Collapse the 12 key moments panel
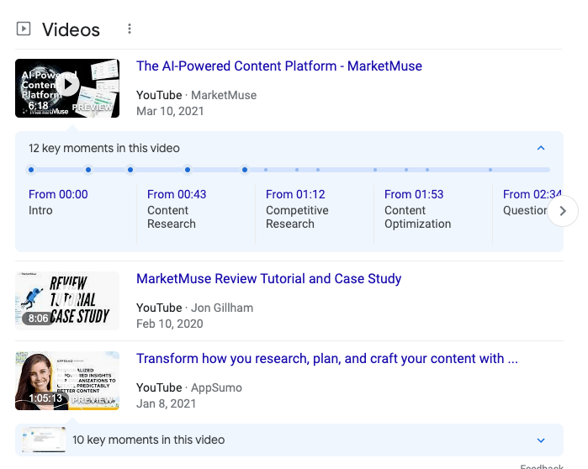This screenshot has width=588, height=469. click(541, 148)
